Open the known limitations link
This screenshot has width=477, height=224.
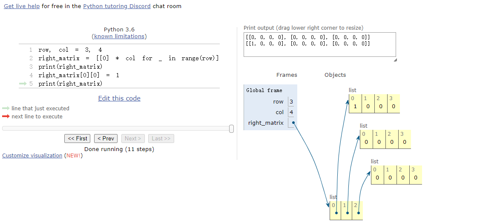pyautogui.click(x=119, y=36)
